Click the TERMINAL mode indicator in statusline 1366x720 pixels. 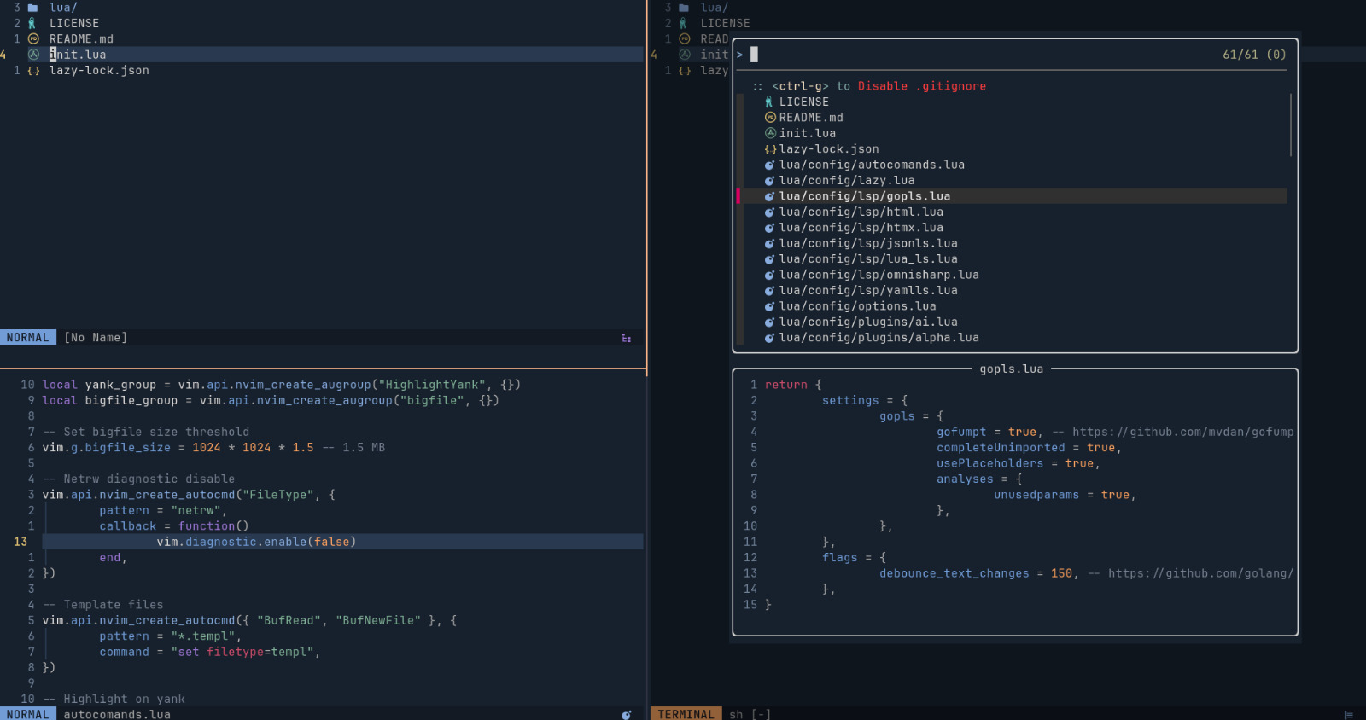coord(686,714)
